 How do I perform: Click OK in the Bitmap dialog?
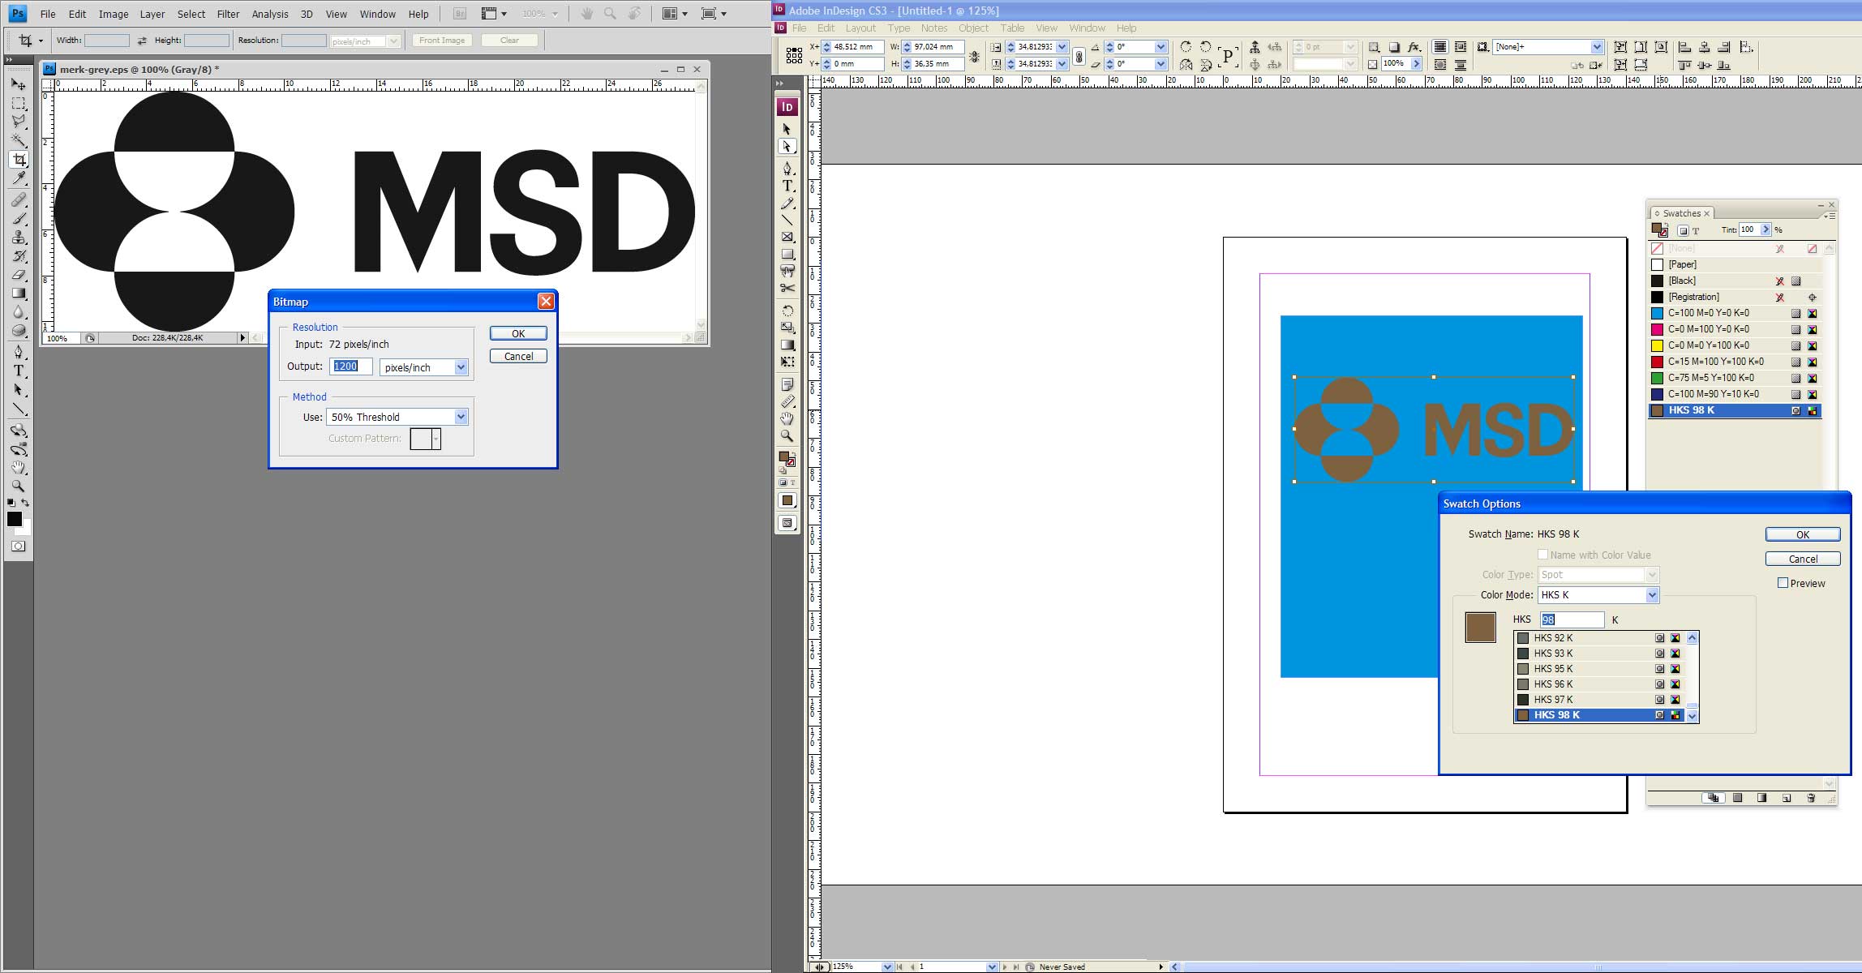518,333
